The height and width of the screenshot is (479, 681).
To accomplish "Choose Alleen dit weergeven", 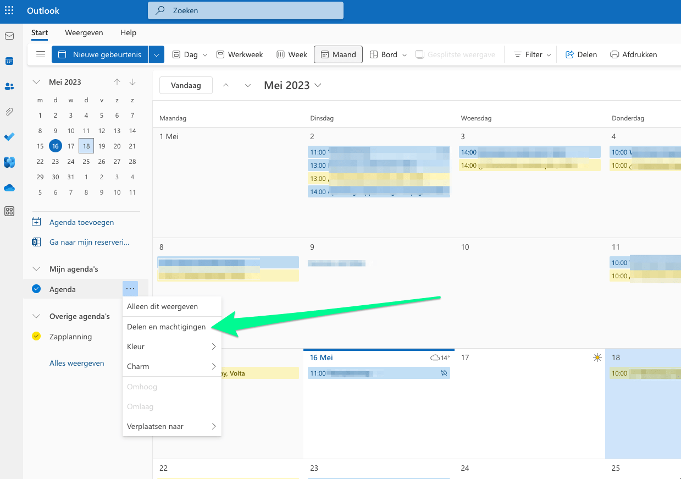I will 172,306.
